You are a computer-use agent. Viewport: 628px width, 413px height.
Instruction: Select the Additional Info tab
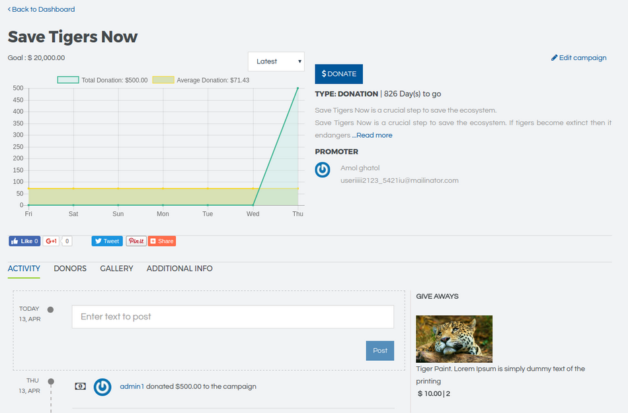pos(179,269)
